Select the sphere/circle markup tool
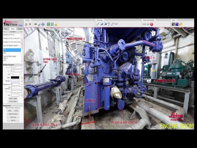Viewport: 197px width, 148px height. click(x=101, y=24)
